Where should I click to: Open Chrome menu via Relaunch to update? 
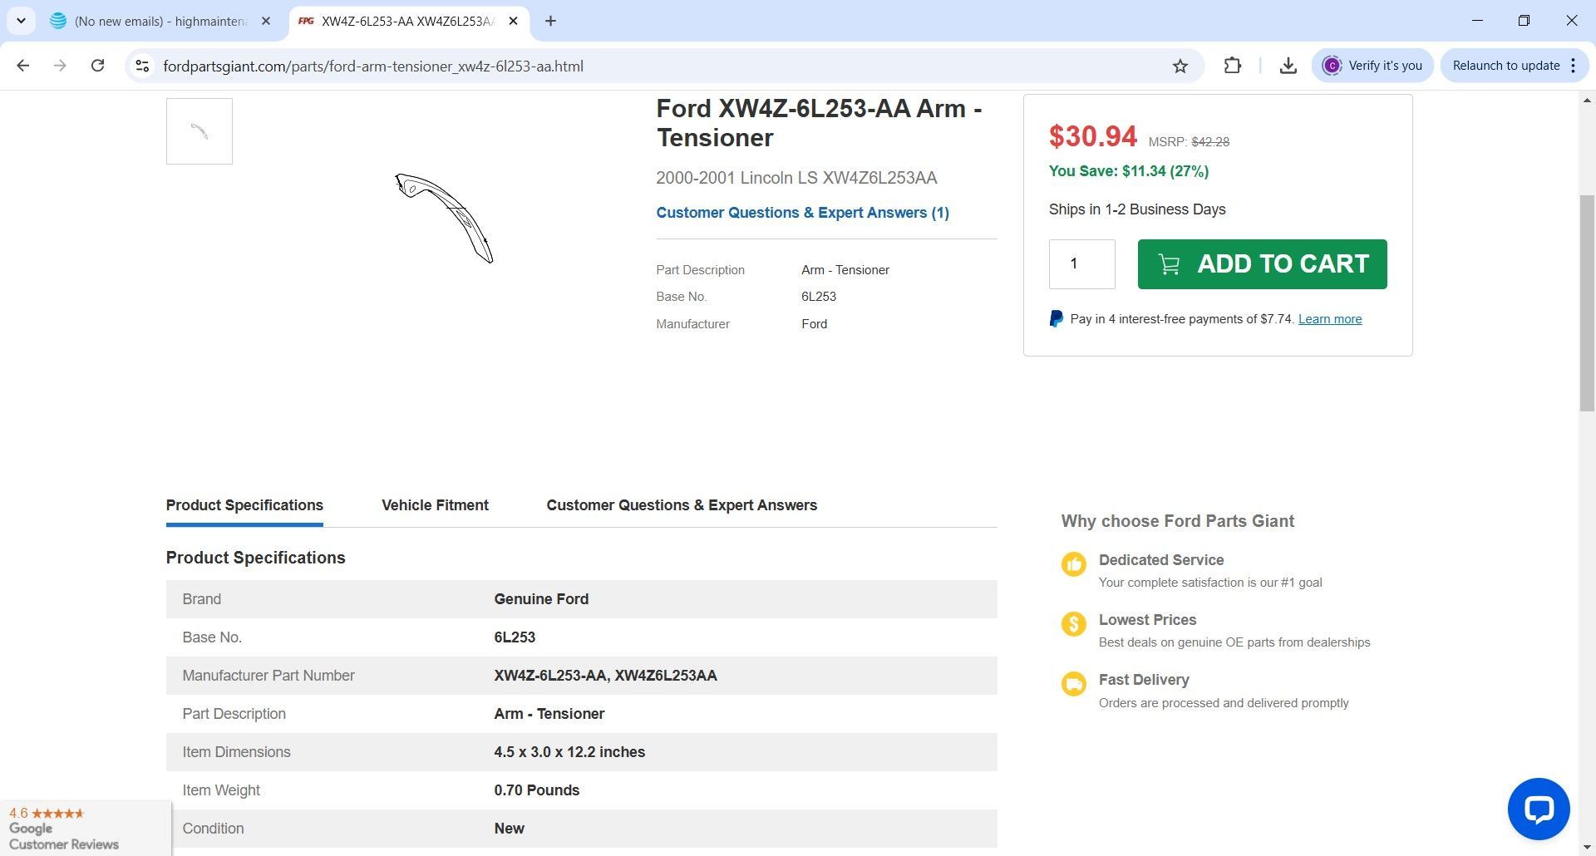point(1514,66)
